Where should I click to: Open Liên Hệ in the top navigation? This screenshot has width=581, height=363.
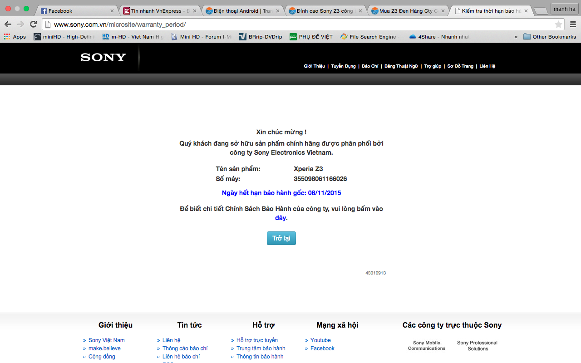pyautogui.click(x=487, y=66)
